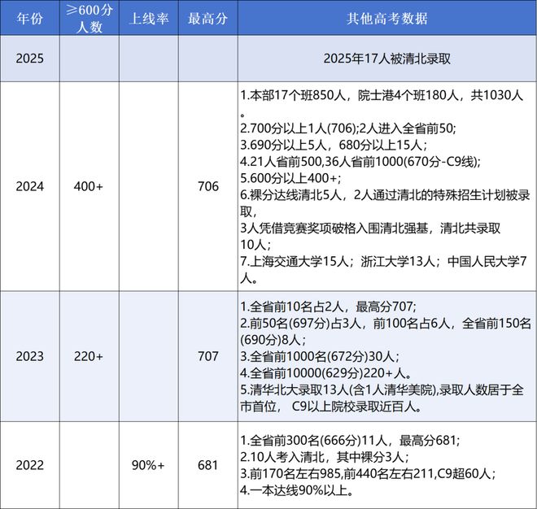Click the 上线率 column header
The width and height of the screenshot is (537, 509).
point(148,19)
